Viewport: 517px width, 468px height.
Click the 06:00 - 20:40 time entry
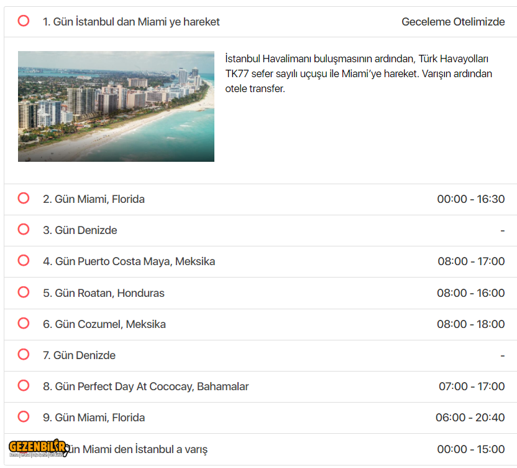(x=470, y=418)
